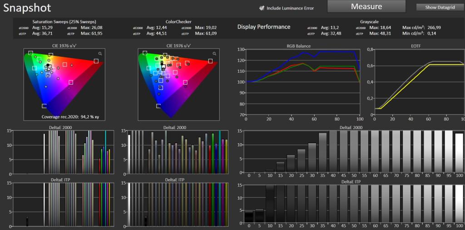Screen dimensions: 465x230
Task: Click magnifier icon on Saturation Sweeps CIE chart
Action: (100, 54)
